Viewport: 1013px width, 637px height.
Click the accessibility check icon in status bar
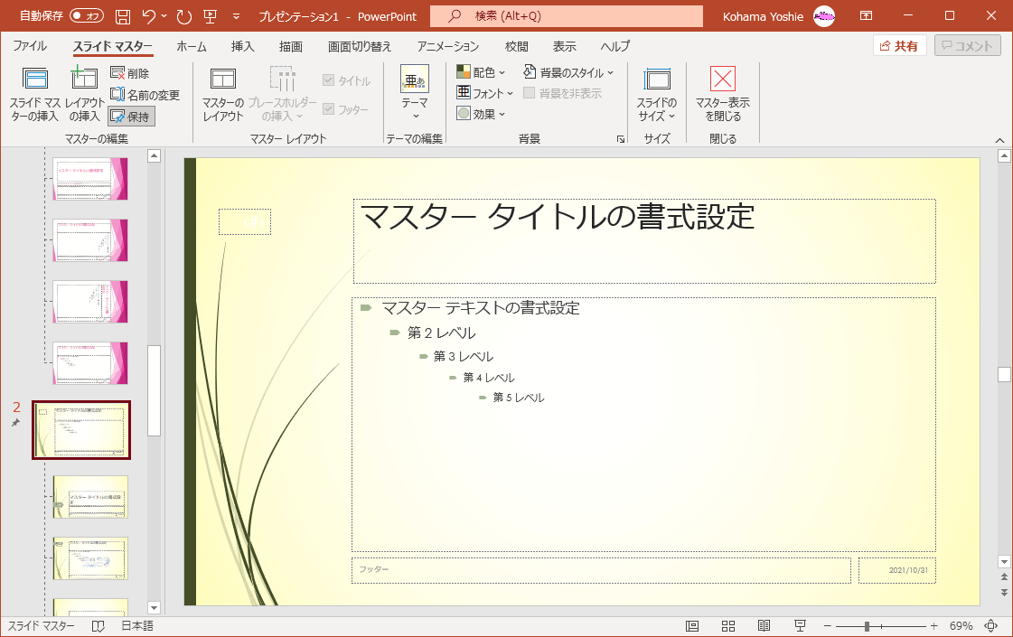pos(98,626)
